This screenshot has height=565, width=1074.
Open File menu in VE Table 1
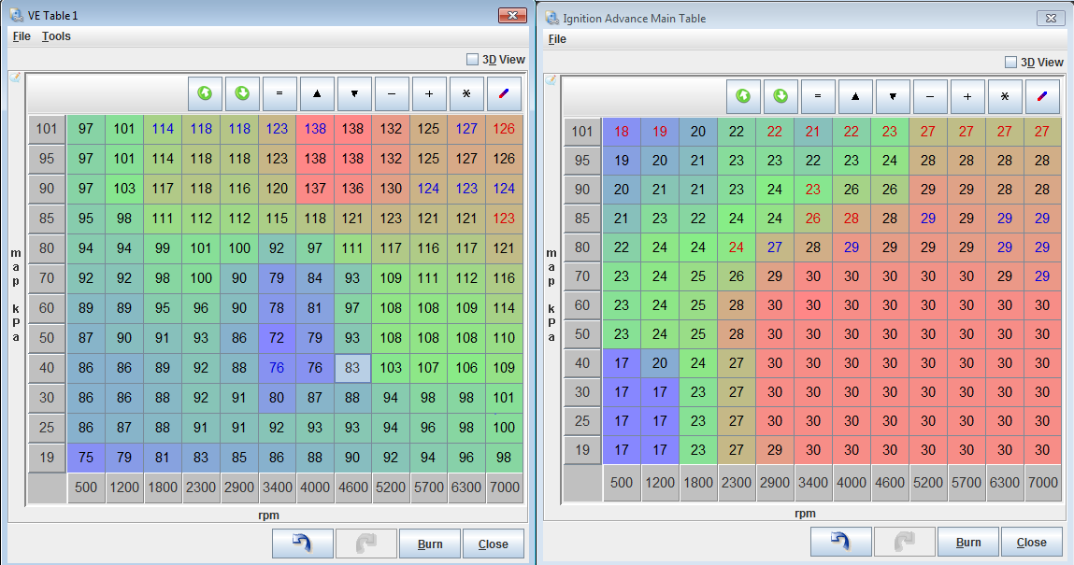coord(21,36)
